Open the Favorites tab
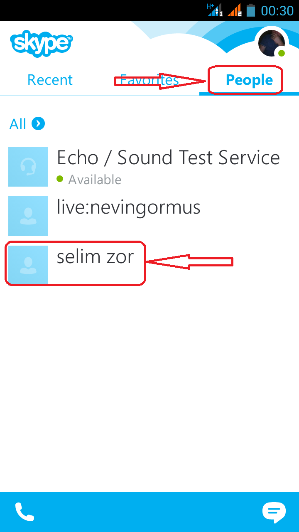 click(x=149, y=80)
